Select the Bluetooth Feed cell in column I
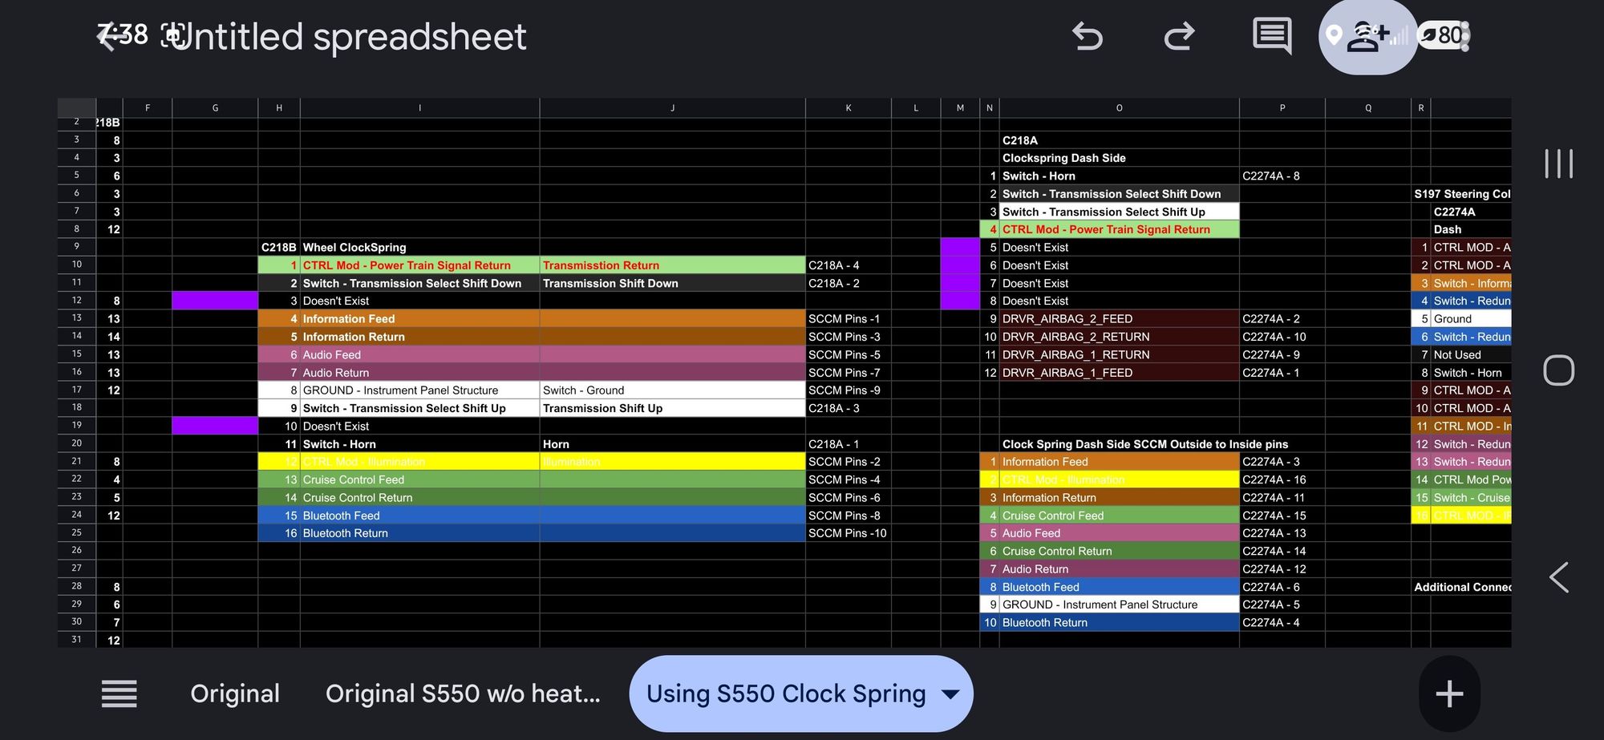1604x740 pixels. [x=419, y=516]
